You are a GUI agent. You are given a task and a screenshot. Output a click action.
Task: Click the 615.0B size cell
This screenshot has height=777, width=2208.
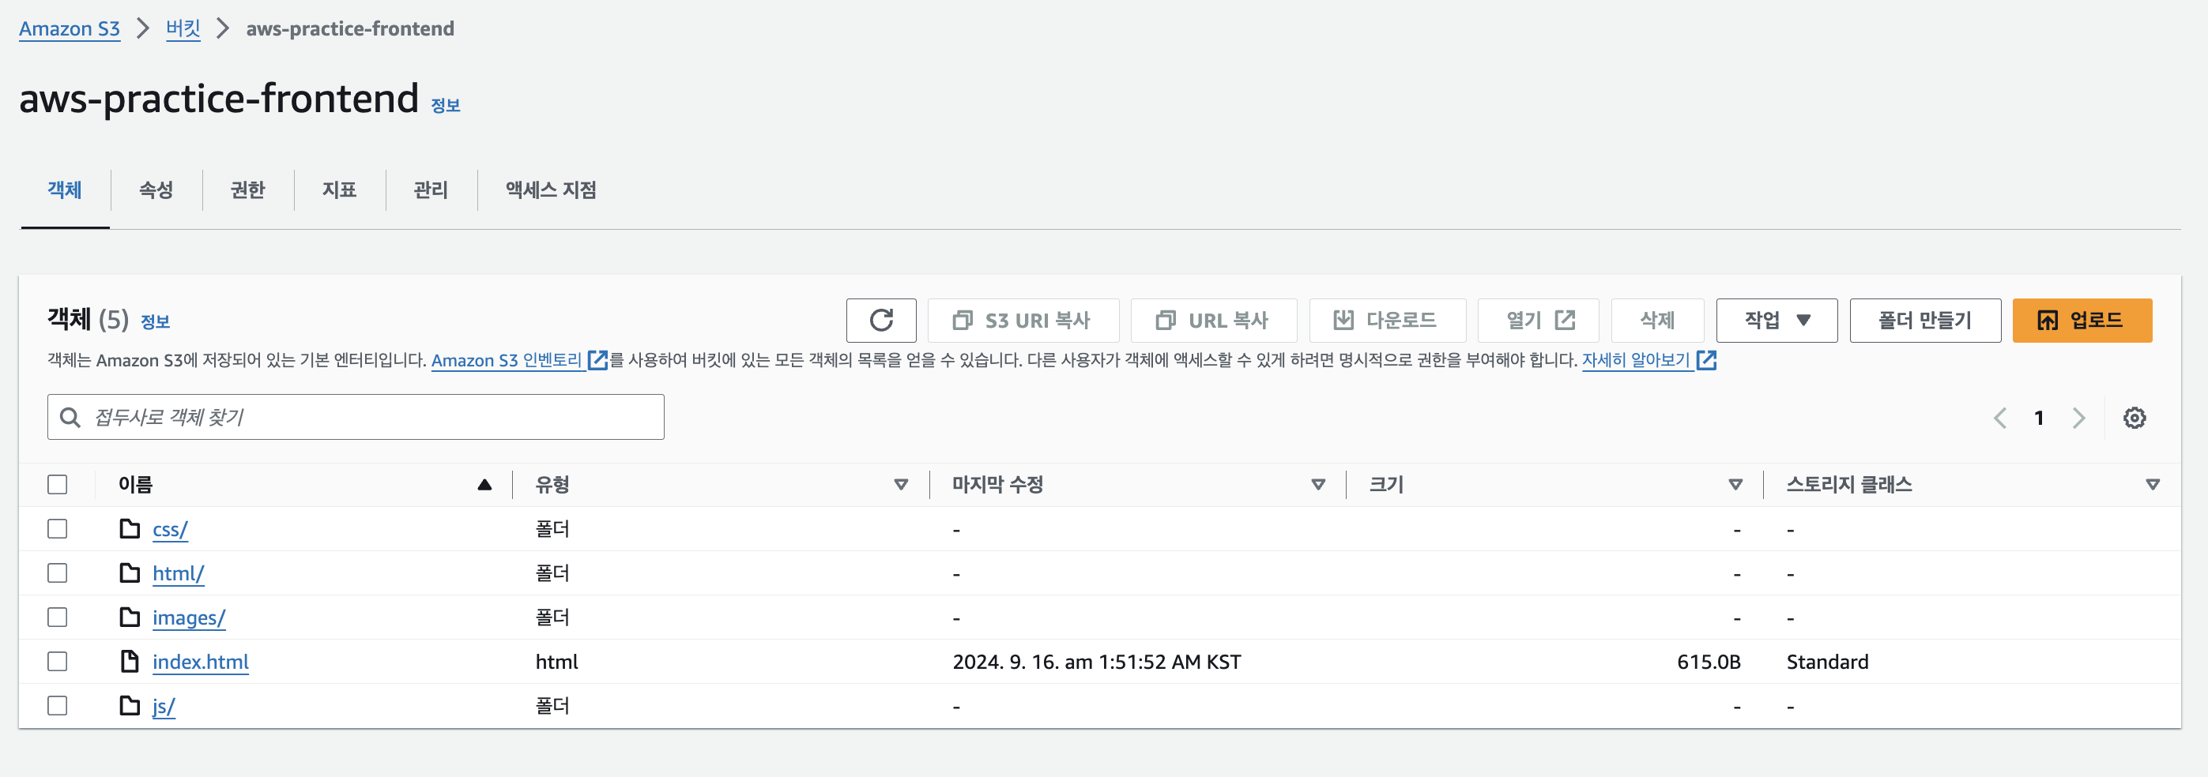pos(1709,663)
